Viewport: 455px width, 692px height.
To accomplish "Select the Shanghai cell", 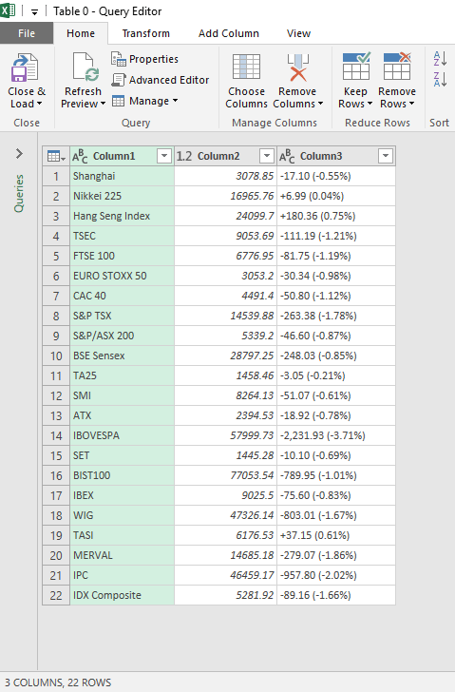I will (122, 176).
